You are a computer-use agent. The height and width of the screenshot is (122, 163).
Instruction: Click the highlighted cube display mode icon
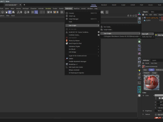coord(10,12)
